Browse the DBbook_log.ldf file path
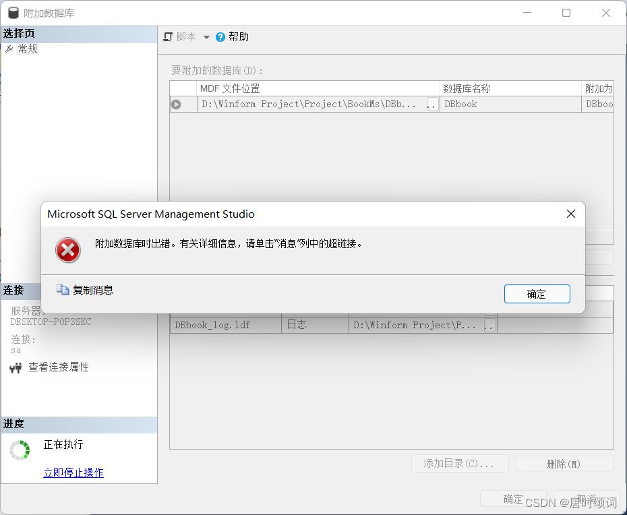 point(490,325)
